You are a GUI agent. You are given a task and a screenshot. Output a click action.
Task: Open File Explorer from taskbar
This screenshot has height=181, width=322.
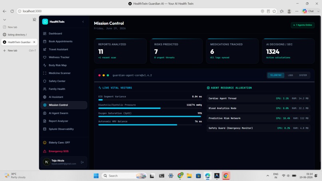coord(189,176)
